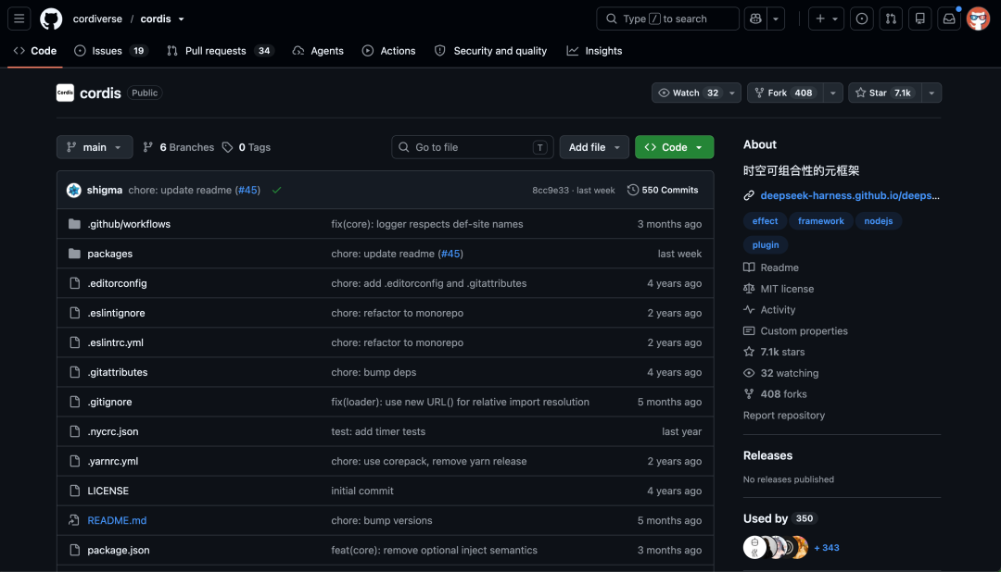Go to the GitHub homepage logo
Image resolution: width=1001 pixels, height=572 pixels.
[x=51, y=19]
